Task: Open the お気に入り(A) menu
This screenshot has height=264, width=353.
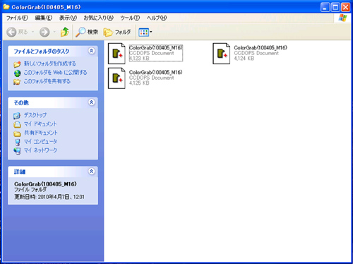Action: click(99, 18)
